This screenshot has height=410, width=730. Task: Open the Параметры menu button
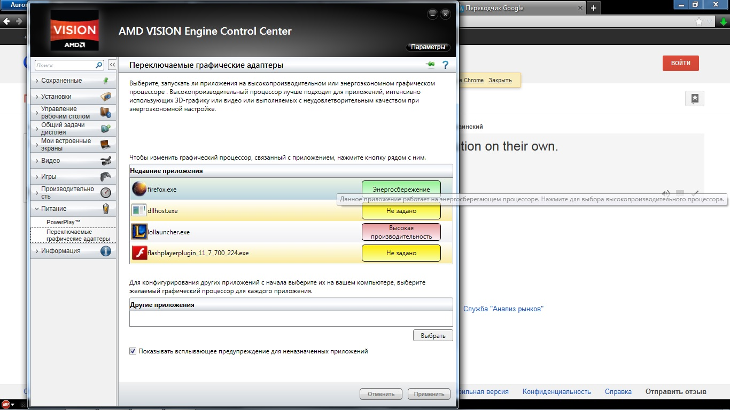point(428,47)
